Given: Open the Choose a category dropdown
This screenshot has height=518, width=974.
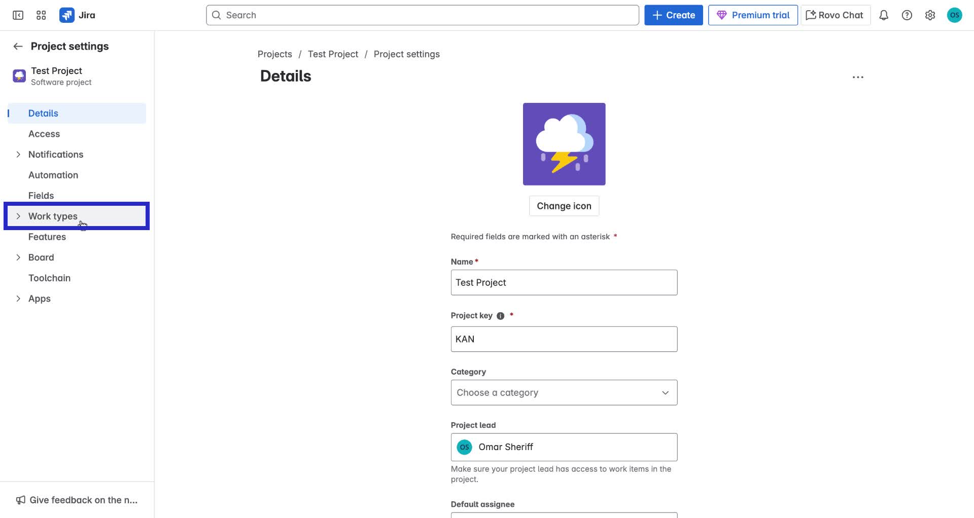Looking at the screenshot, I should coord(564,392).
